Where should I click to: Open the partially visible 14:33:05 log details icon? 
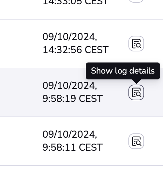point(136,1)
